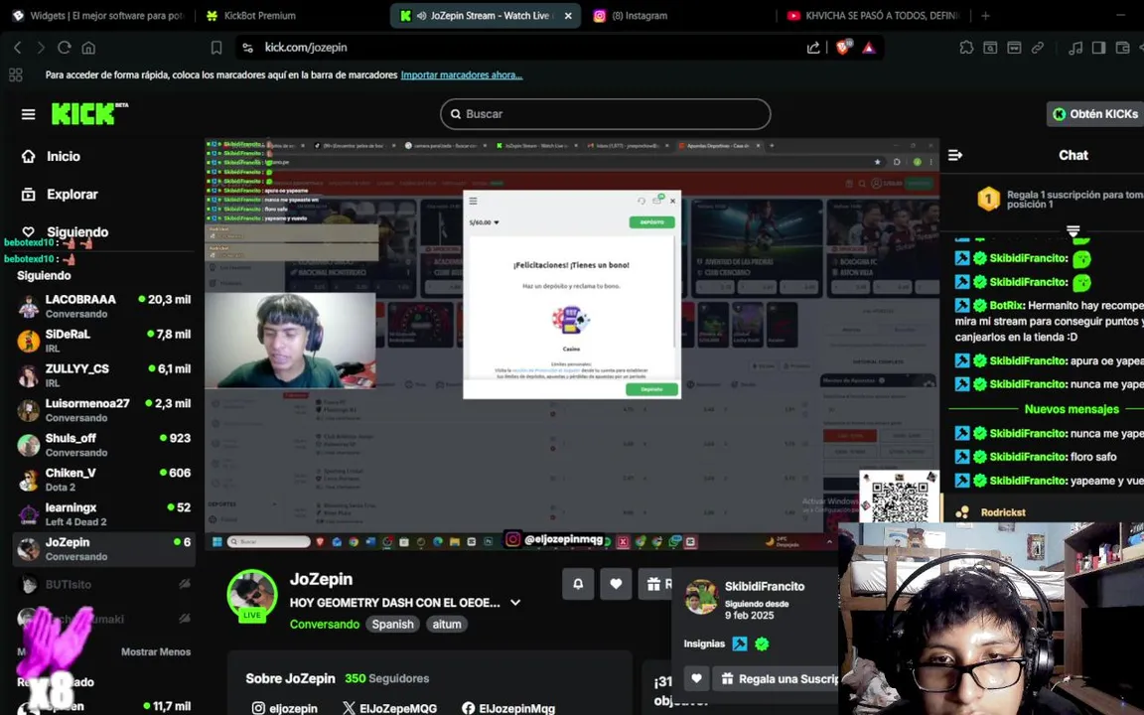Open SiDeRaL channel in the sidebar

[x=104, y=341]
